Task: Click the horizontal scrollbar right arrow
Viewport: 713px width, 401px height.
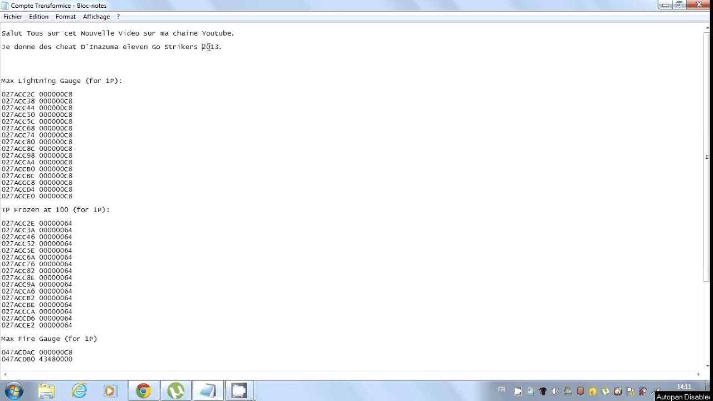Action: click(700, 374)
